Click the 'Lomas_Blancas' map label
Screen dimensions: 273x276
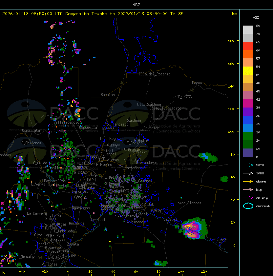[x=188, y=203]
